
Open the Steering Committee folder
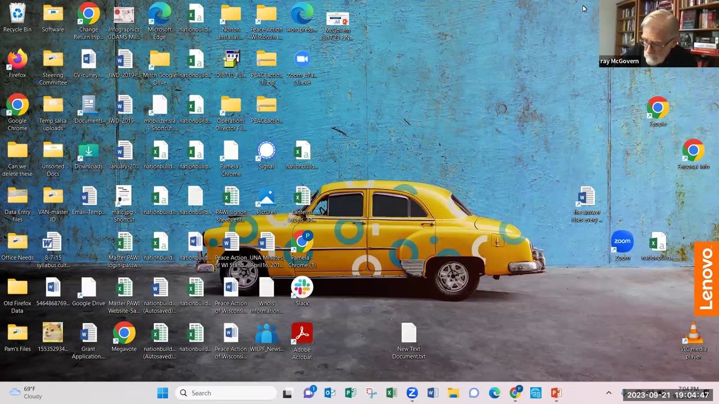(53, 67)
